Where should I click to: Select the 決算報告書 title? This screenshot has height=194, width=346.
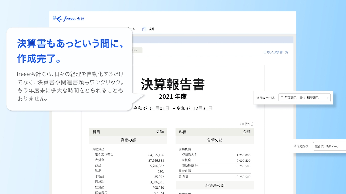[x=173, y=84]
